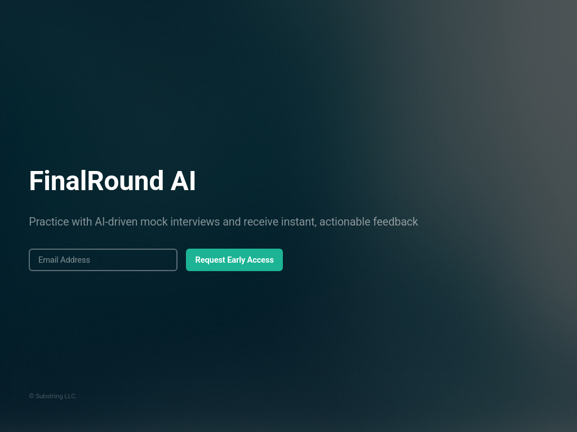This screenshot has height=432, width=577.
Task: Select the tagline about AI-driven mock interviews
Action: tap(223, 222)
